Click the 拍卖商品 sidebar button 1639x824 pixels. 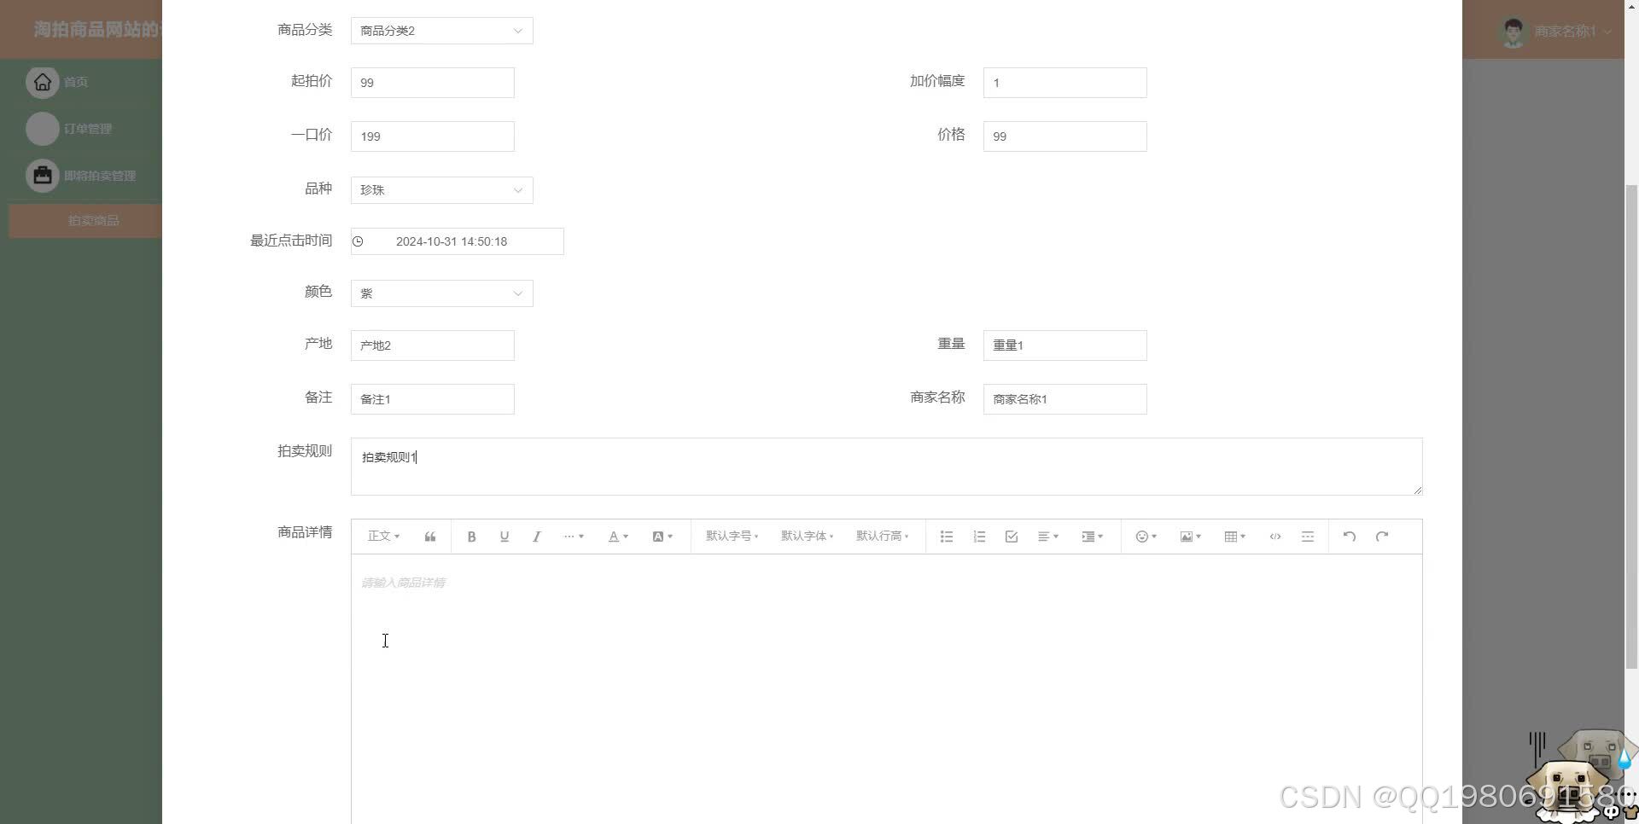click(x=95, y=220)
